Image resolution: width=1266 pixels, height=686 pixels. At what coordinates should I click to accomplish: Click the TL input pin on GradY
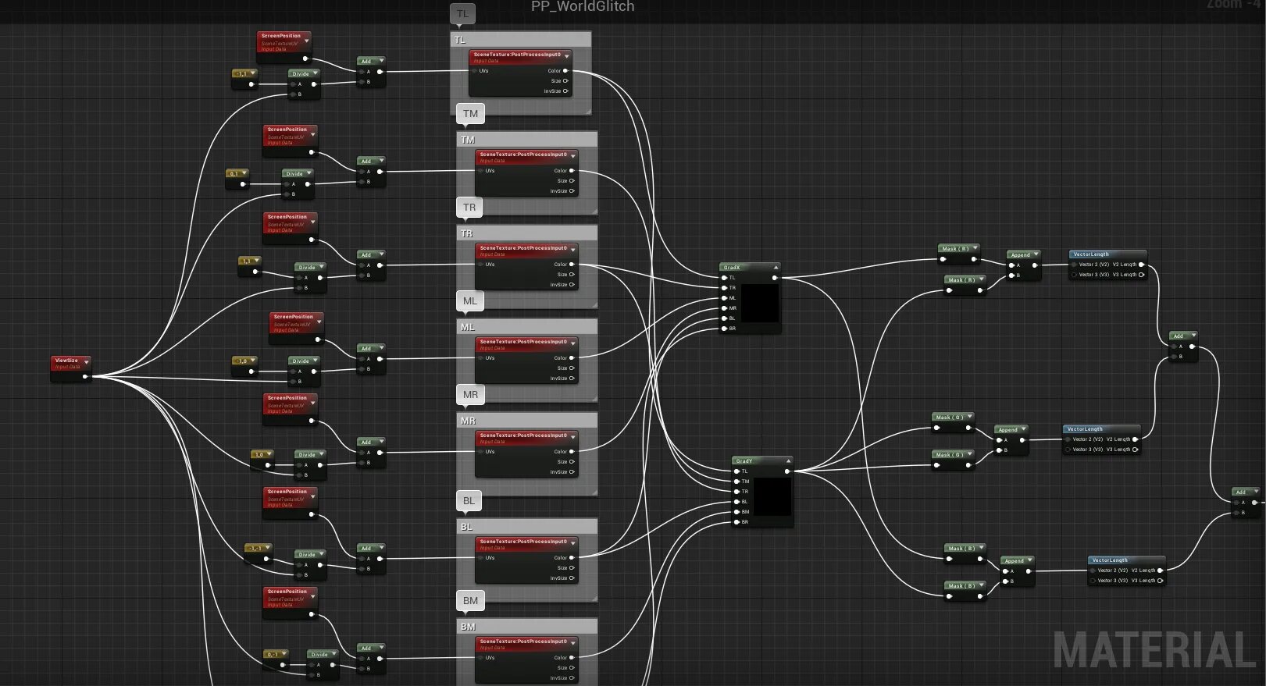(736, 471)
